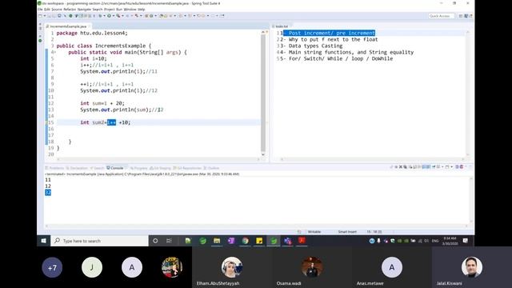
Task: Select the participant avatar labeled J
Action: click(x=92, y=267)
